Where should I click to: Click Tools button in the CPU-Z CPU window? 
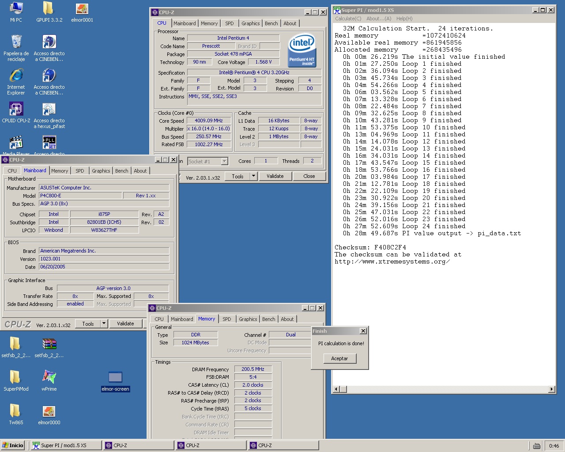pyautogui.click(x=237, y=176)
